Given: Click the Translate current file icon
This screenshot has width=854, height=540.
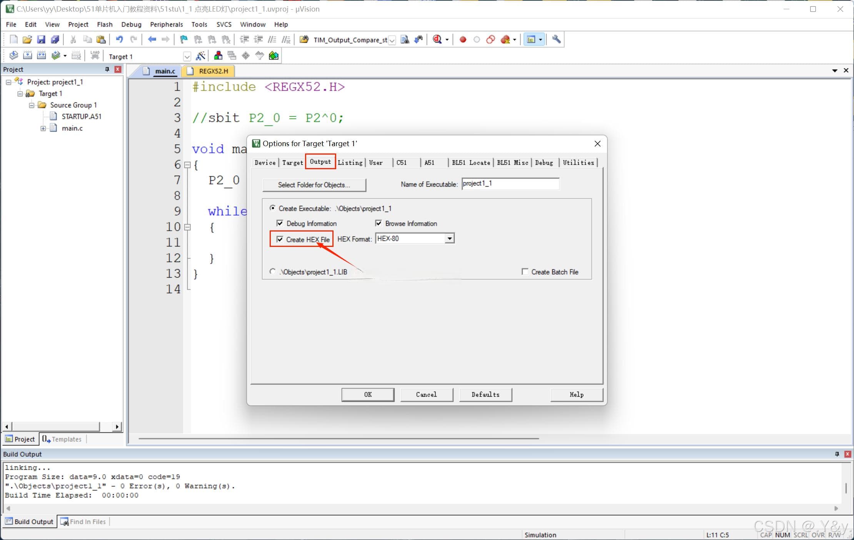Looking at the screenshot, I should [x=13, y=56].
